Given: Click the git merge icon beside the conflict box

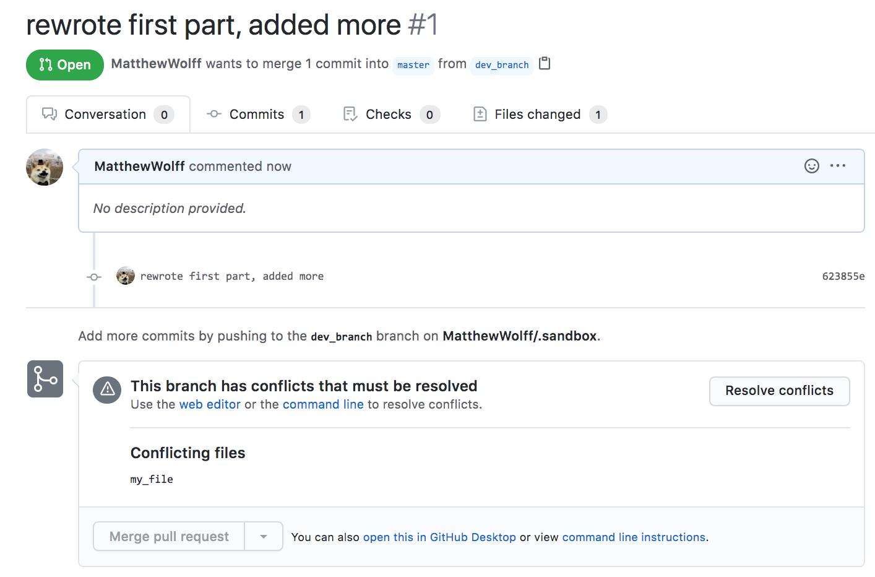Looking at the screenshot, I should click(x=45, y=378).
